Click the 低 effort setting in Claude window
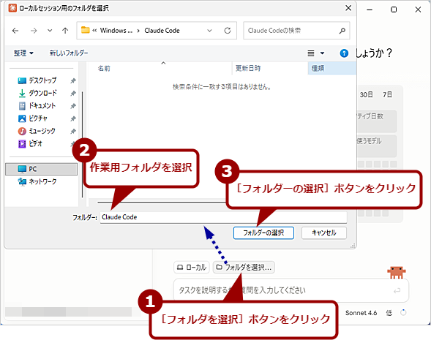 point(389,313)
